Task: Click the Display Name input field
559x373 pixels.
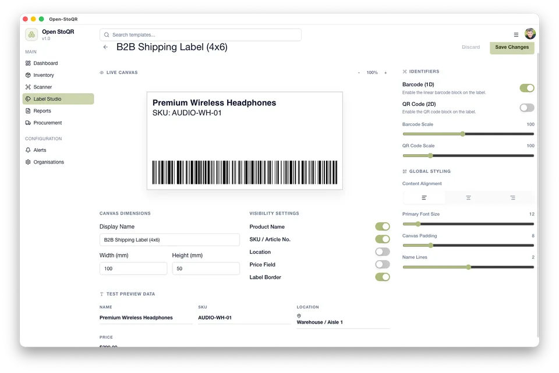Action: point(169,240)
